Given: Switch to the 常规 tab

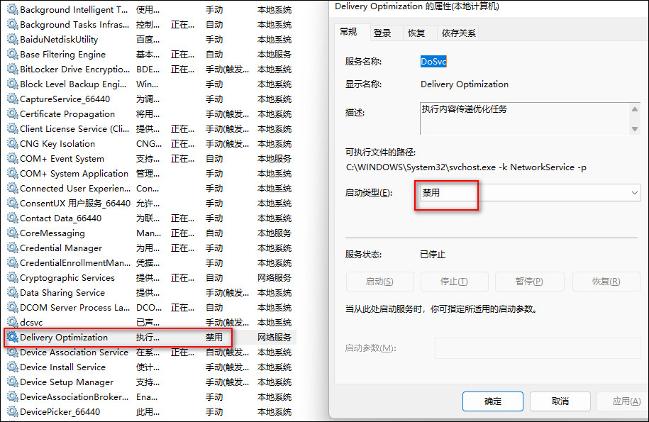Looking at the screenshot, I should coord(348,32).
